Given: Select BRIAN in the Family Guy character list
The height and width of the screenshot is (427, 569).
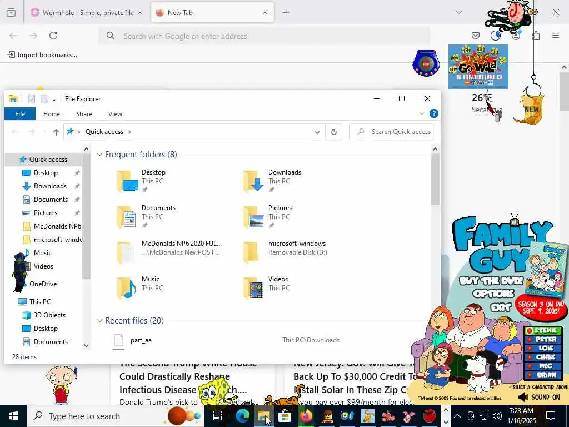Looking at the screenshot, I should click(x=543, y=375).
